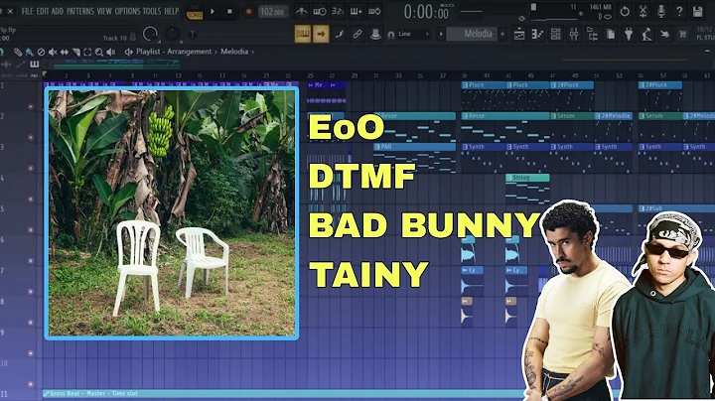
Task: Enable loop recording icon
Action: tap(374, 11)
